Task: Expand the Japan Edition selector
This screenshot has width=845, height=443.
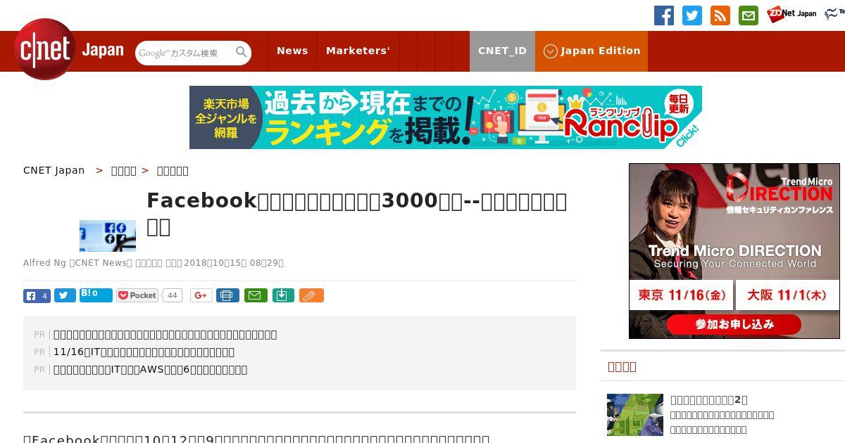Action: click(591, 51)
